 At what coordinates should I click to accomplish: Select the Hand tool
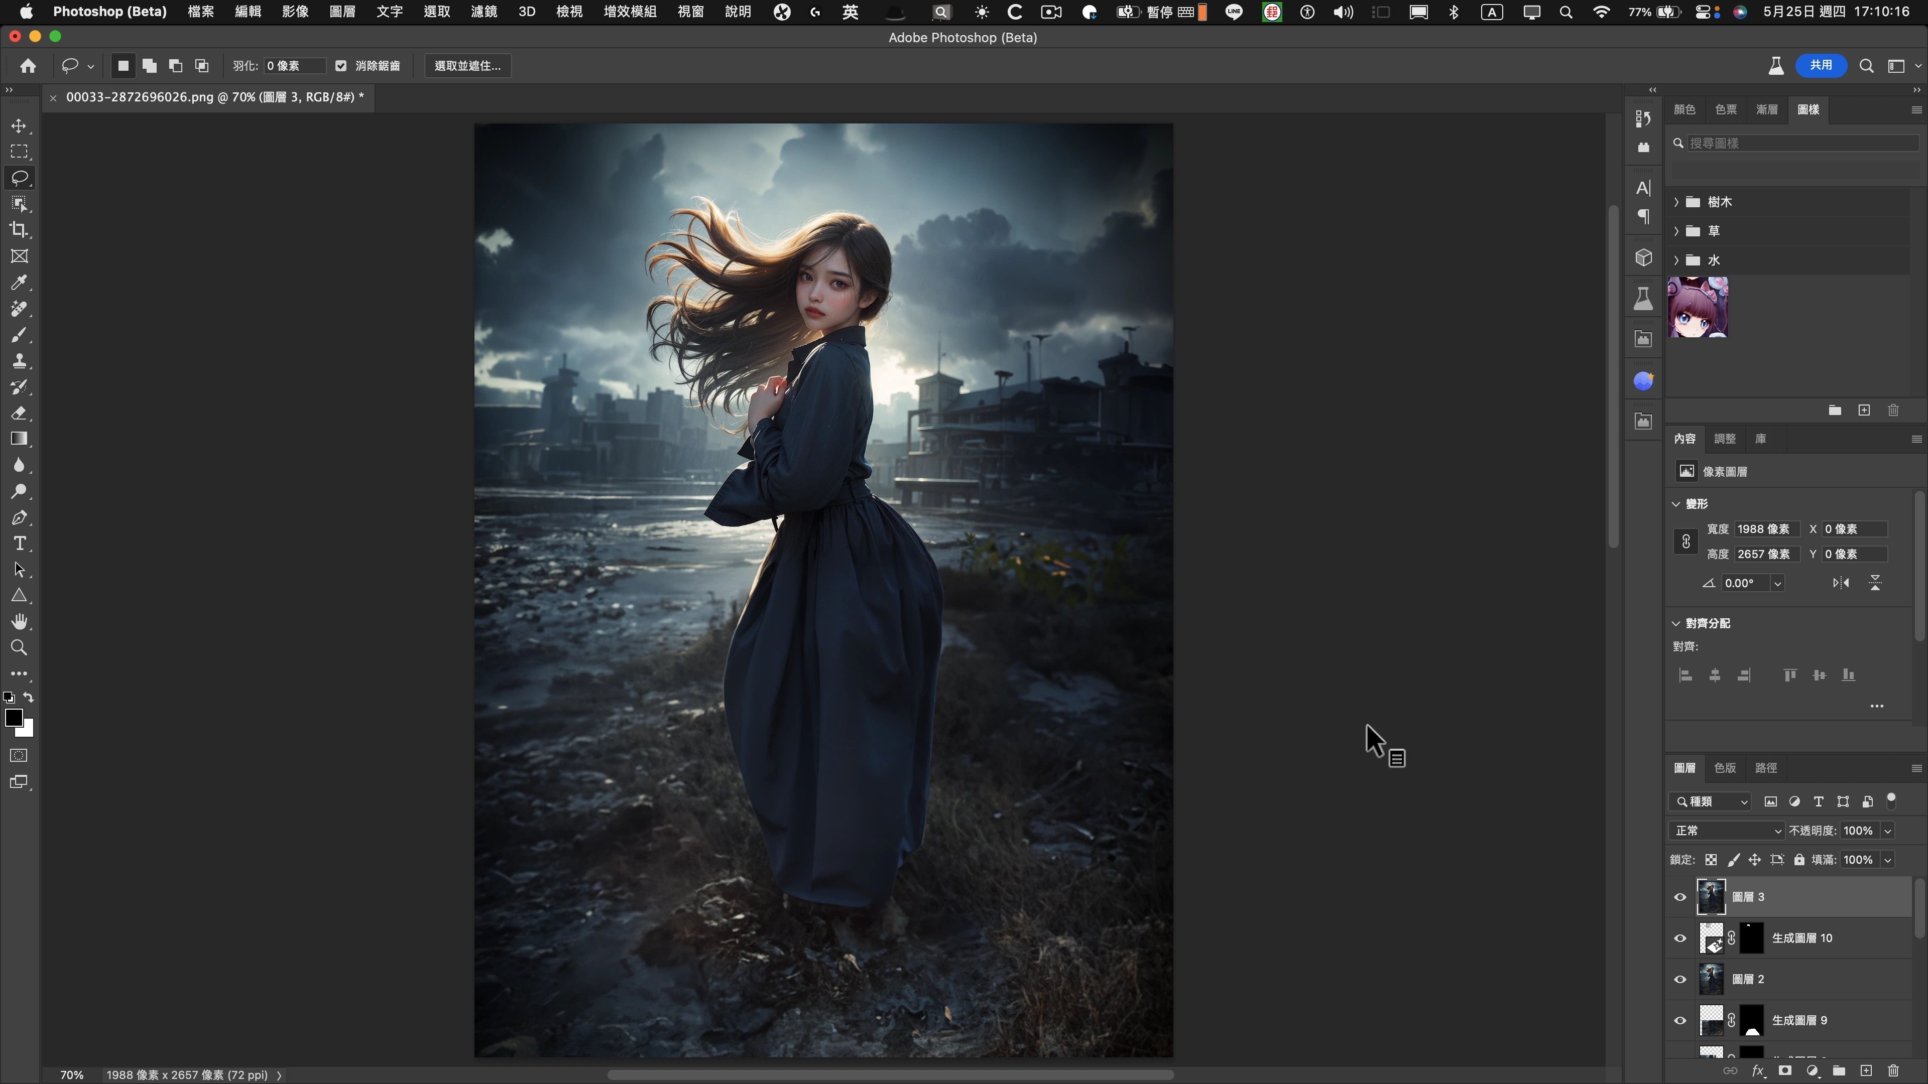(x=20, y=622)
